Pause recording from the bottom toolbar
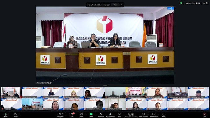Screen dimensions: 210x118 click(130, 114)
